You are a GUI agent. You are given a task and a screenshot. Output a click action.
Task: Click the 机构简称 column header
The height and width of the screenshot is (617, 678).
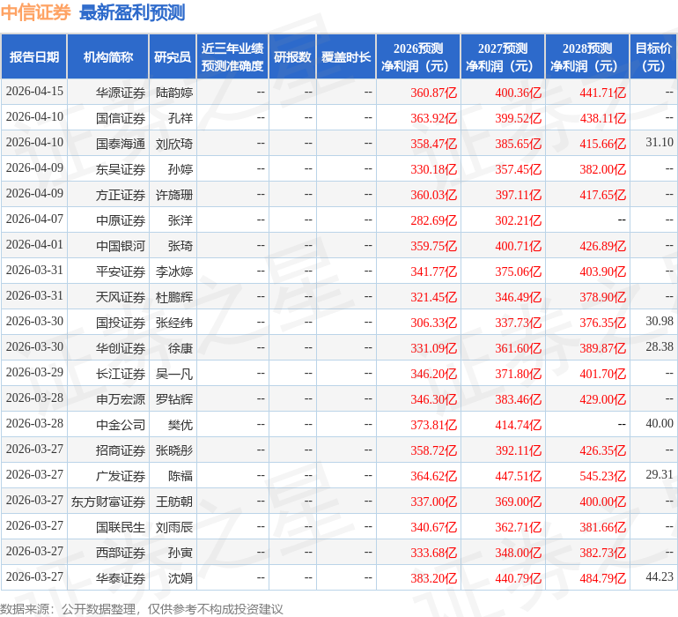[107, 56]
